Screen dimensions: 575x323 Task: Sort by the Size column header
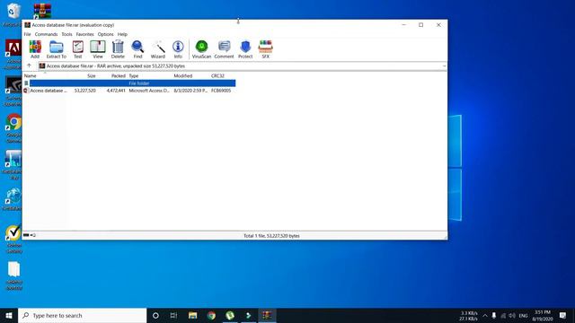[x=92, y=75]
